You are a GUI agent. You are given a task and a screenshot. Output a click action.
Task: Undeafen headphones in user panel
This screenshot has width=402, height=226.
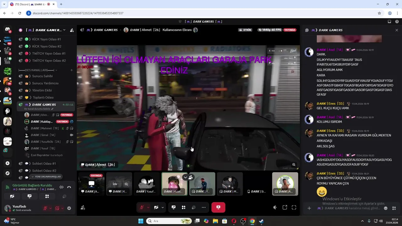(x=57, y=208)
